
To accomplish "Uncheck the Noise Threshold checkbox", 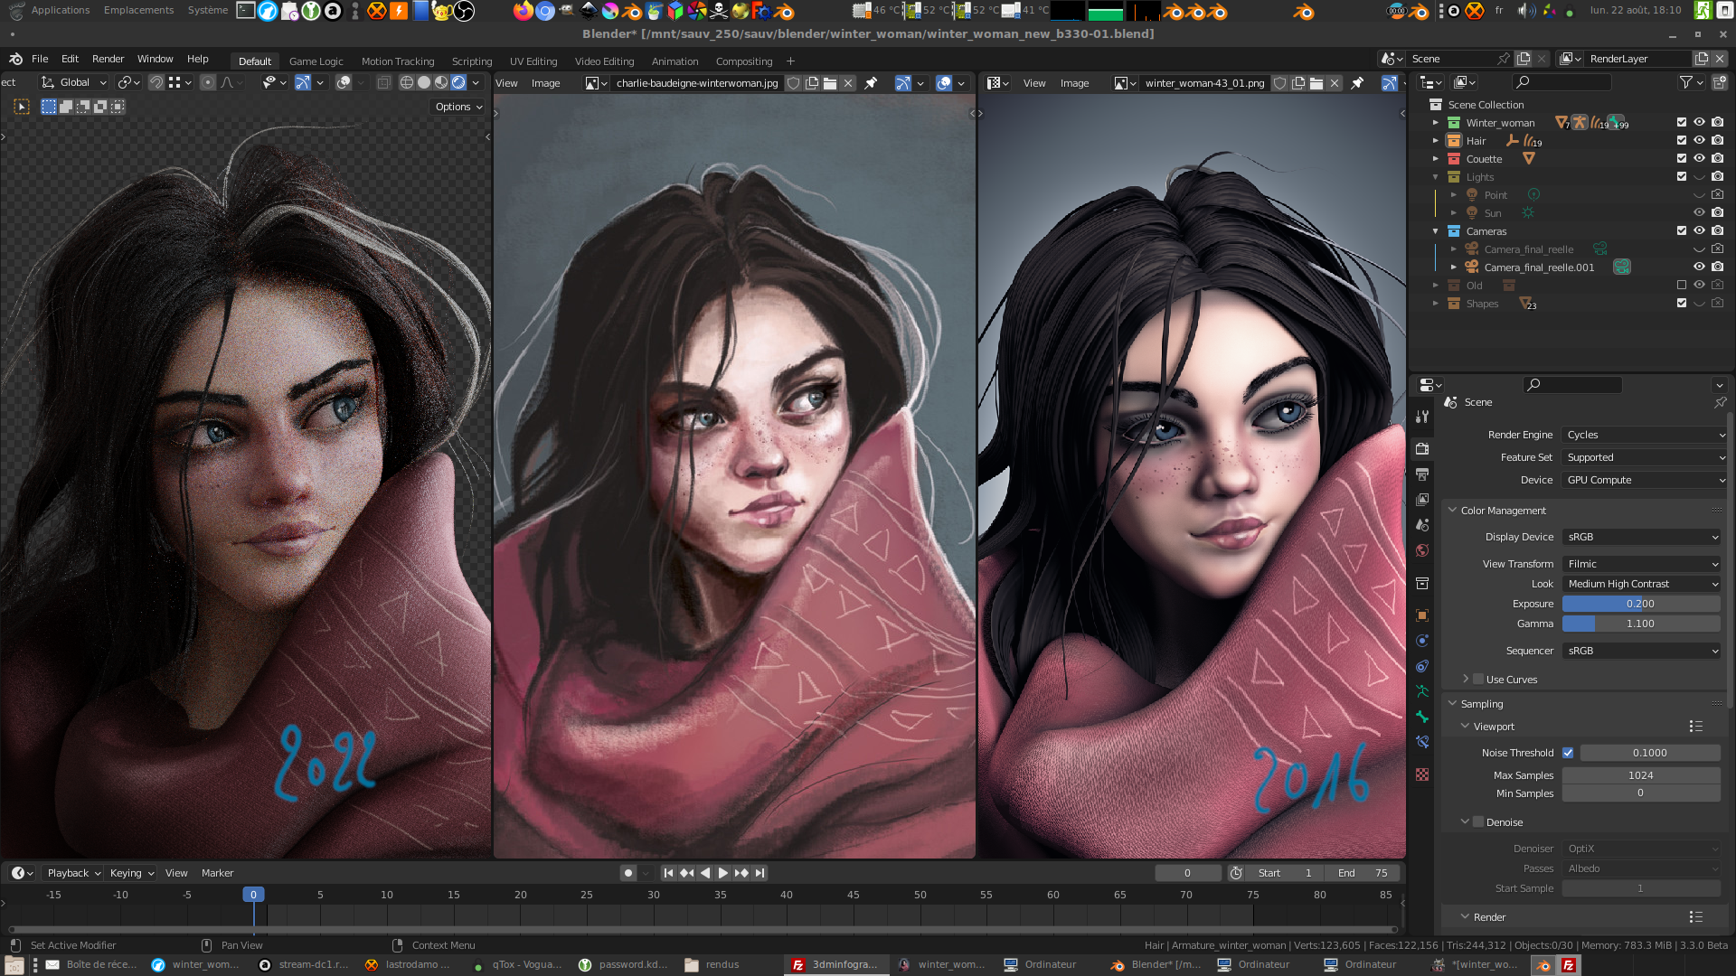I will [x=1568, y=753].
